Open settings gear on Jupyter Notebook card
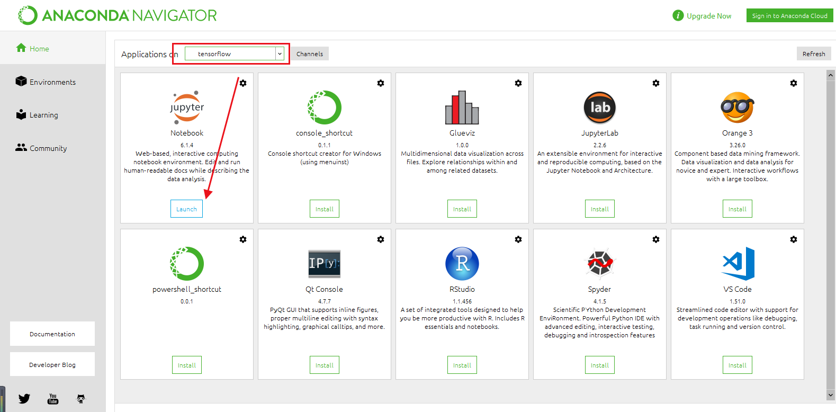Viewport: 836px width, 412px height. [243, 83]
